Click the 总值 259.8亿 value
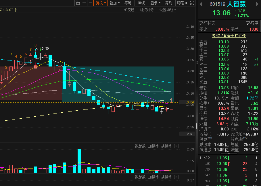This screenshot has width=261, height=186. [x=251, y=145]
